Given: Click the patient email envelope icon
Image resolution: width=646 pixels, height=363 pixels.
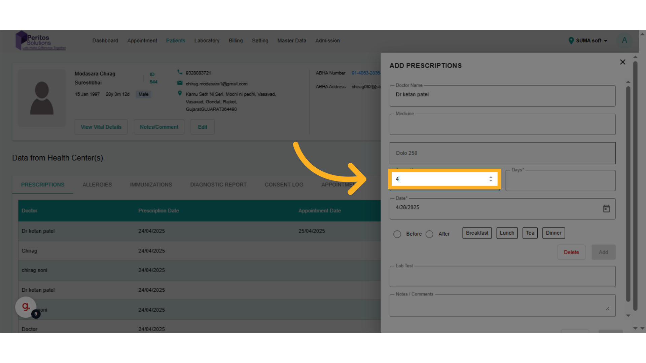Looking at the screenshot, I should 180,83.
